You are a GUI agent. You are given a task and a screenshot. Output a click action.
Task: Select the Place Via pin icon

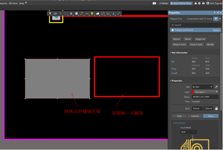[92, 14]
